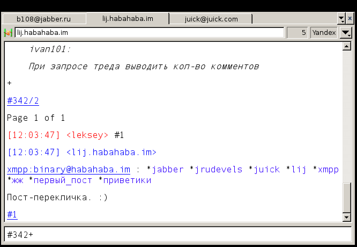Image resolution: width=357 pixels, height=247 pixels.
Task: Click the Yandex resource button
Action: coord(324,33)
